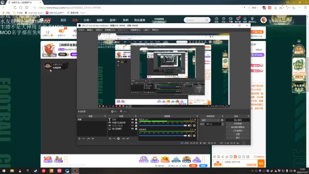Remove the selected scene with the minus icon
The height and width of the screenshot is (174, 309).
point(83,138)
